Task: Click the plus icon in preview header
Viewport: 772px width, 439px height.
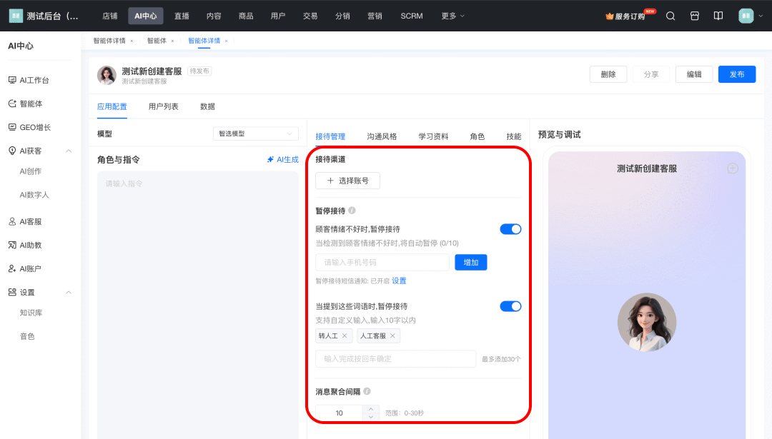Action: click(x=733, y=168)
